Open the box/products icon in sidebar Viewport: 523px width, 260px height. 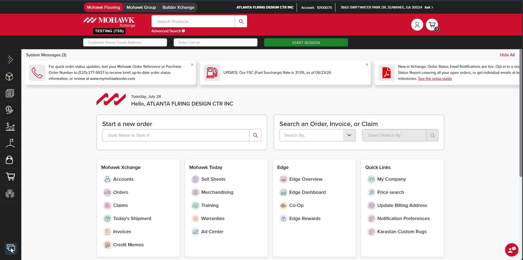point(10,77)
